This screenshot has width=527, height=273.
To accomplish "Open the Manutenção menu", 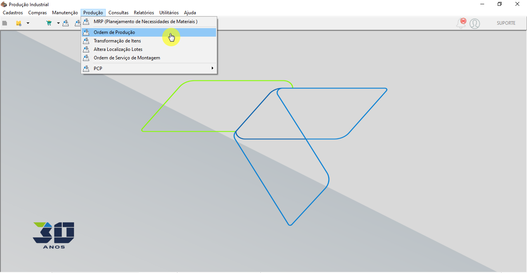I will click(65, 13).
